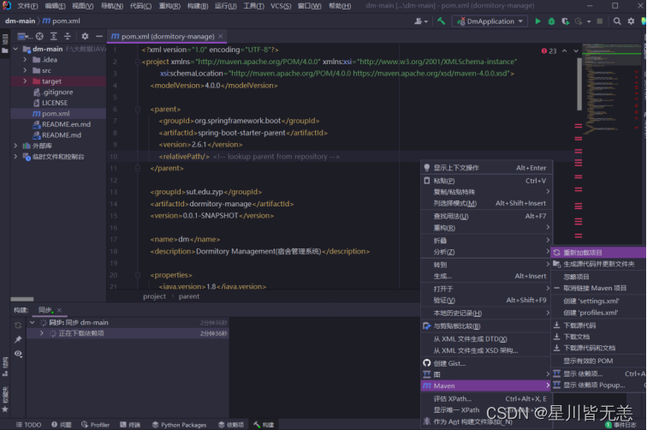Screen dimensions: 647x430
Task: Click Maven context menu entry
Action: tap(486, 385)
